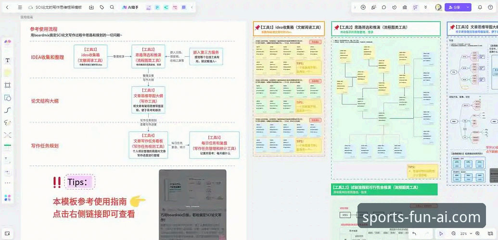Click the 【工具3】文章思维导图大纲 flowchart box
498x240 pixels.
point(148,100)
